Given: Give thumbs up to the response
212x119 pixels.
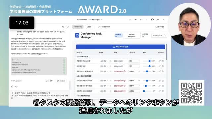Looking at the screenshot, I should (12, 86).
